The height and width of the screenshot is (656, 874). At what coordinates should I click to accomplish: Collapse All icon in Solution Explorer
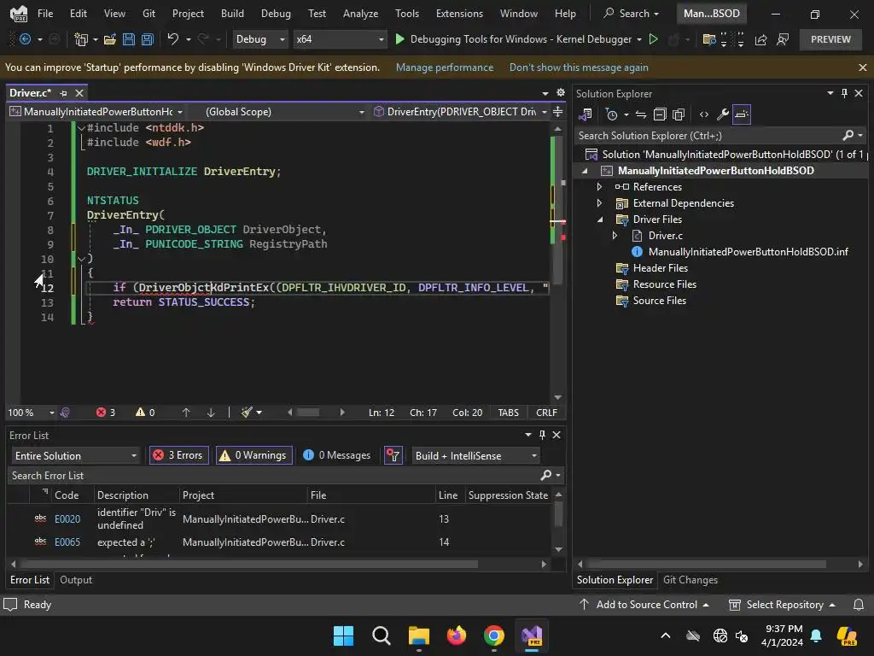tap(660, 114)
